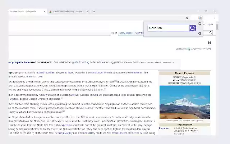Screen dimensions: 230x144
Task: Click the Mount Everest infobox title
Action: click(184, 73)
